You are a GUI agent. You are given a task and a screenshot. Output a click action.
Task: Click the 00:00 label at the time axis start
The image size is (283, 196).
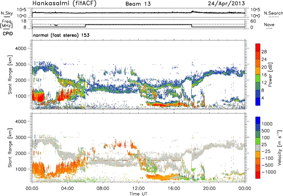[x=32, y=189]
